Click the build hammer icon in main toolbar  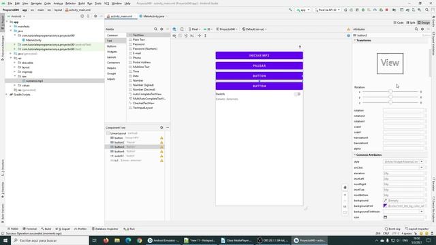[290, 10]
